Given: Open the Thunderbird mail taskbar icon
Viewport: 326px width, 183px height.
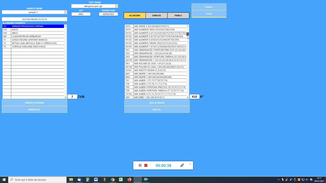Looking at the screenshot, I should 79,180.
